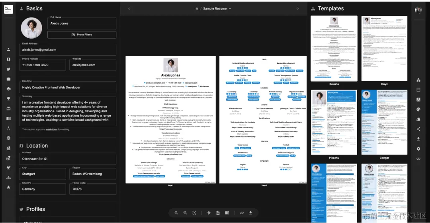Click the Phone Number field
The height and width of the screenshot is (223, 430).
point(43,65)
